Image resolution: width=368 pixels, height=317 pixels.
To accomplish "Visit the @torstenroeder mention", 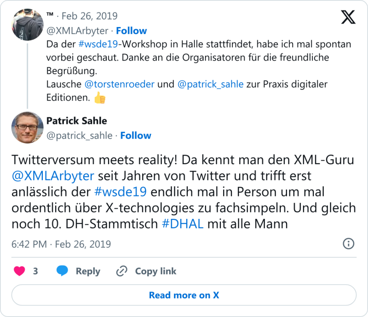I will 120,85.
